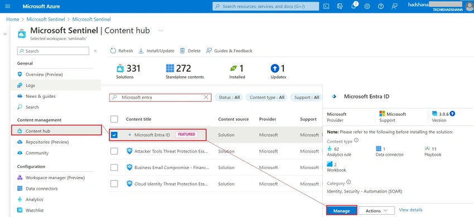
Task: Click the 331 Solutions tile
Action: [x=128, y=72]
